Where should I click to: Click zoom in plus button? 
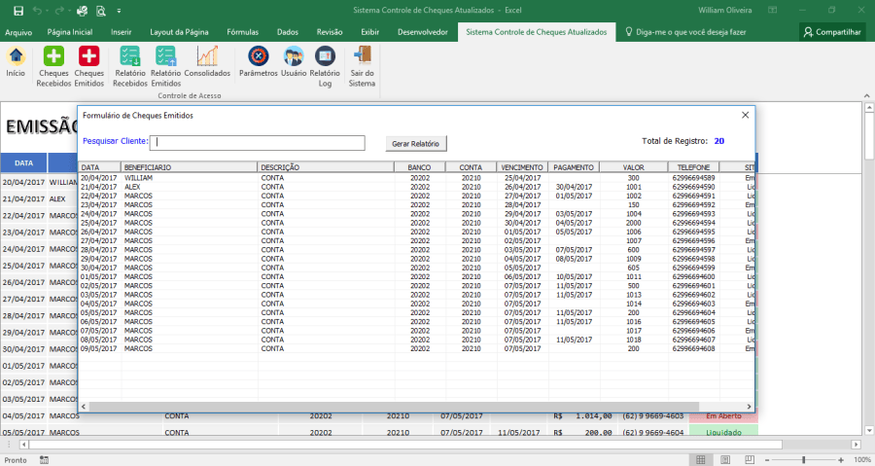[x=841, y=460]
